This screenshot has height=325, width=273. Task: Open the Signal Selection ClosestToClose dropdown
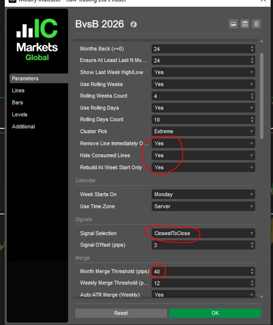(x=203, y=233)
